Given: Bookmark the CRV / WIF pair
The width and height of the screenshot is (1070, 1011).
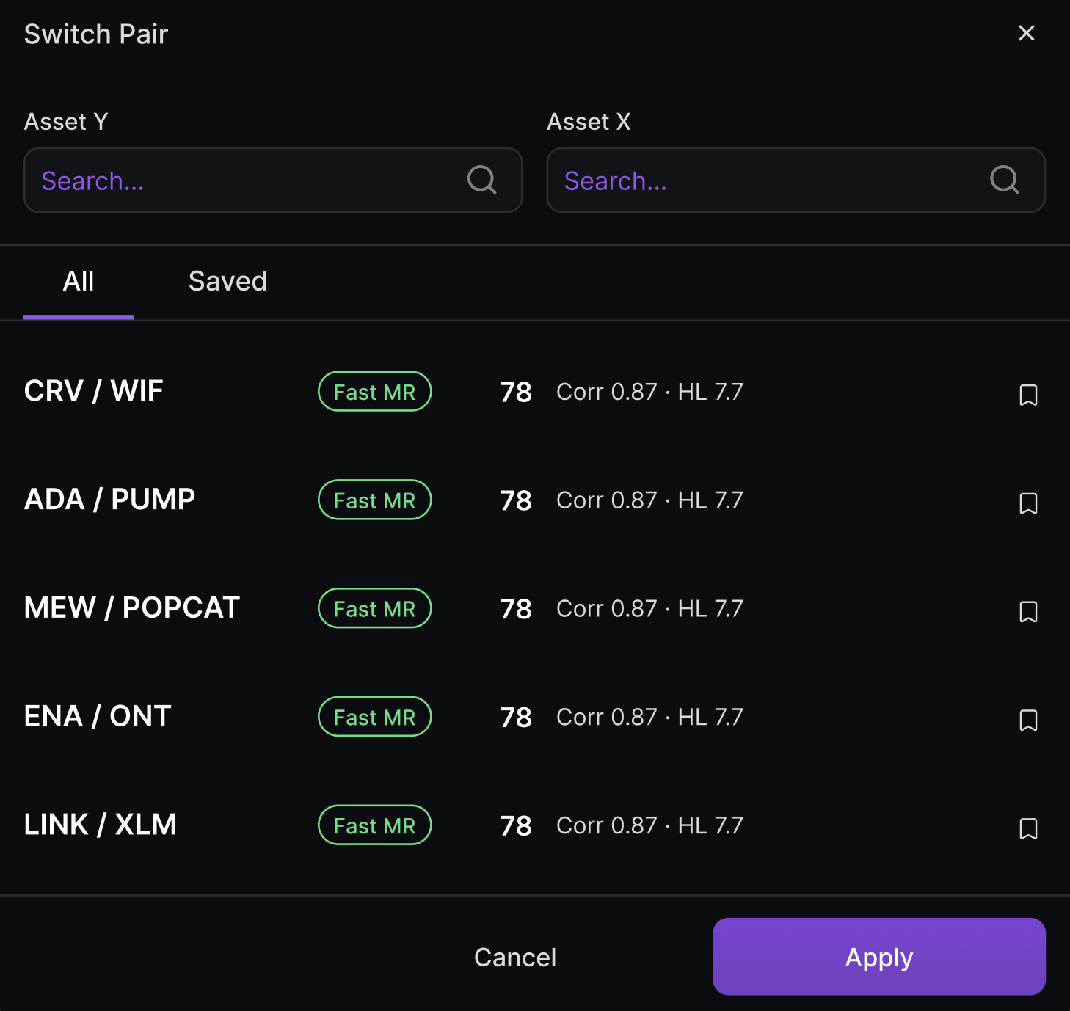Looking at the screenshot, I should (x=1028, y=395).
